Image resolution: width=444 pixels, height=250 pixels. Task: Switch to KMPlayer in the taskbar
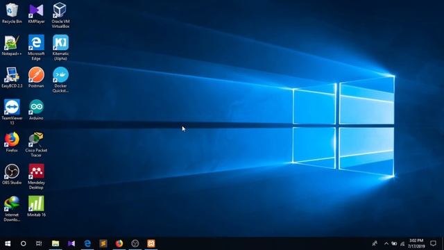pos(71,244)
